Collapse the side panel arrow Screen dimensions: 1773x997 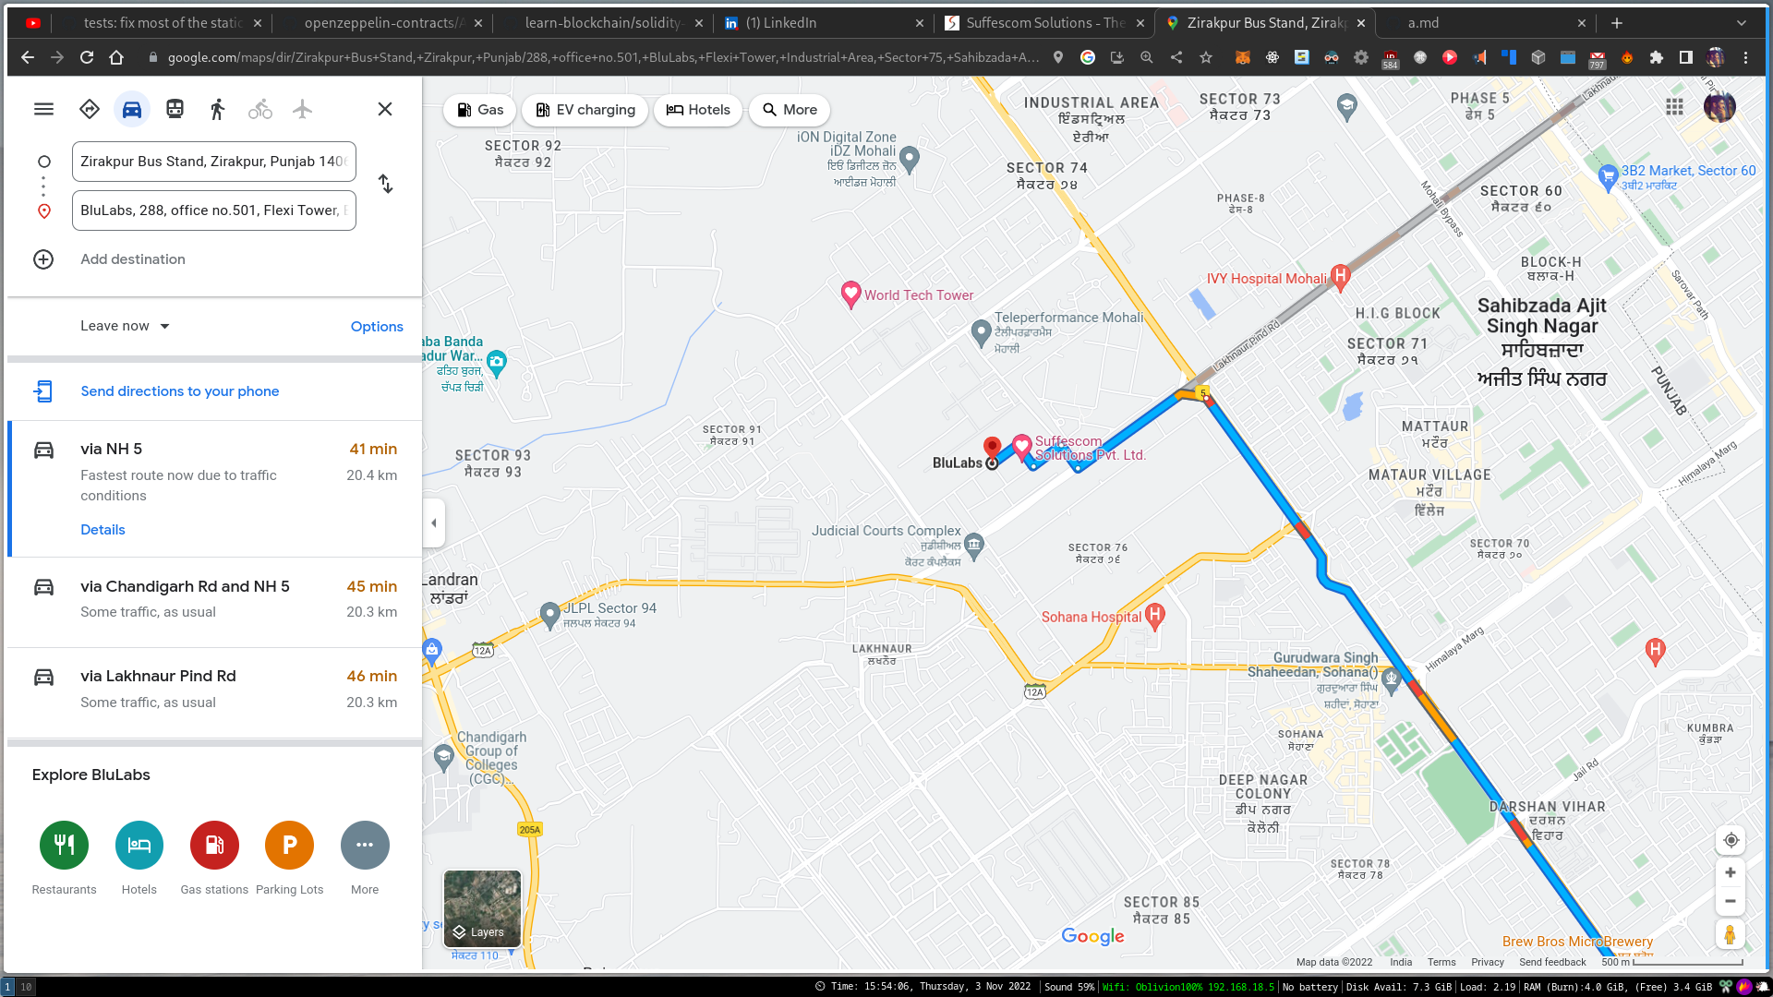(x=434, y=523)
